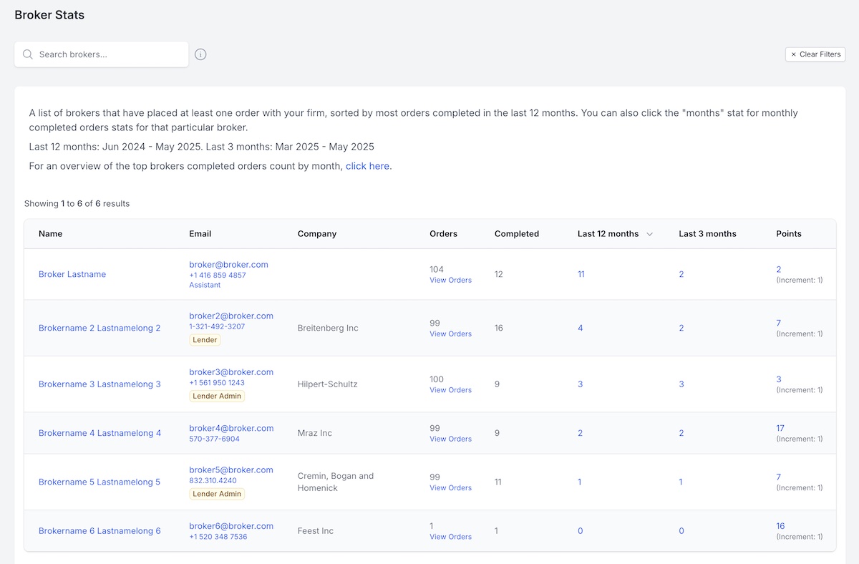This screenshot has height=564, width=859.
Task: Click email broker3@broker.com
Action: pos(231,372)
